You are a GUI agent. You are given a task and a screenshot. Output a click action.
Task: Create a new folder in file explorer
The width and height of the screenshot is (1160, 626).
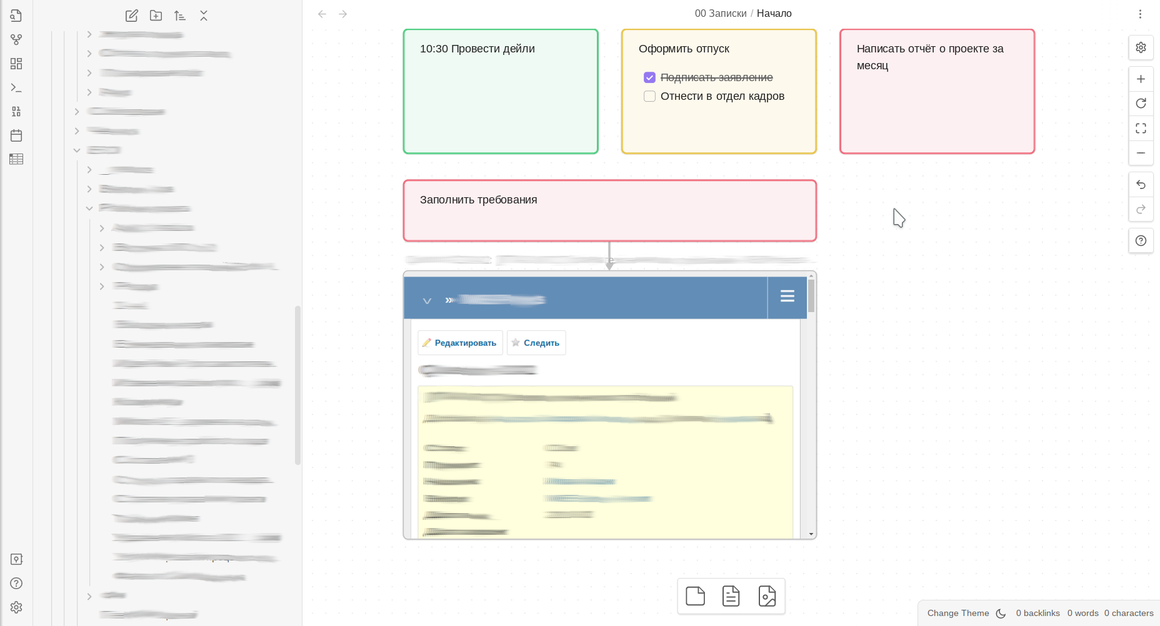click(x=156, y=16)
